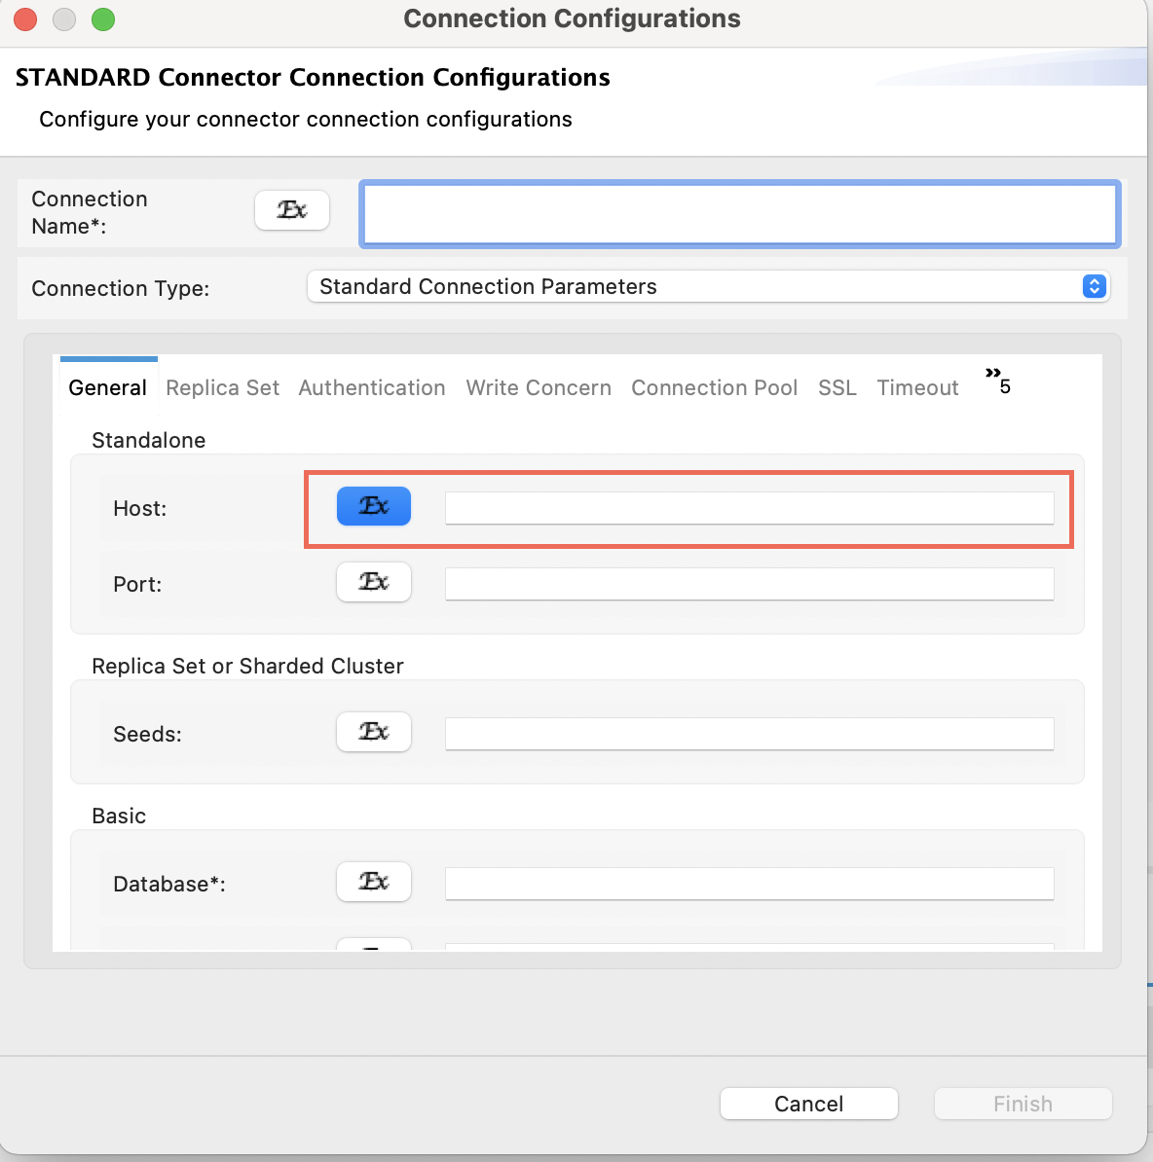Show the five hidden tabs overflow
Image resolution: width=1153 pixels, height=1162 pixels.
(x=998, y=381)
